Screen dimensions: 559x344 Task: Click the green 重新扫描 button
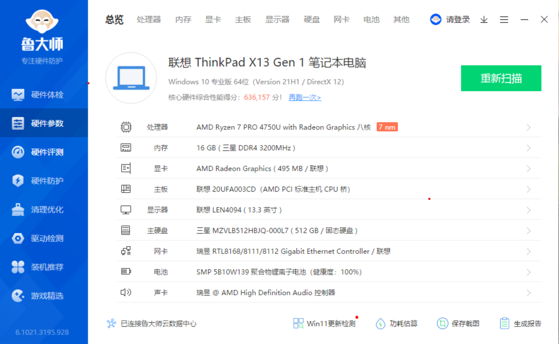(501, 78)
